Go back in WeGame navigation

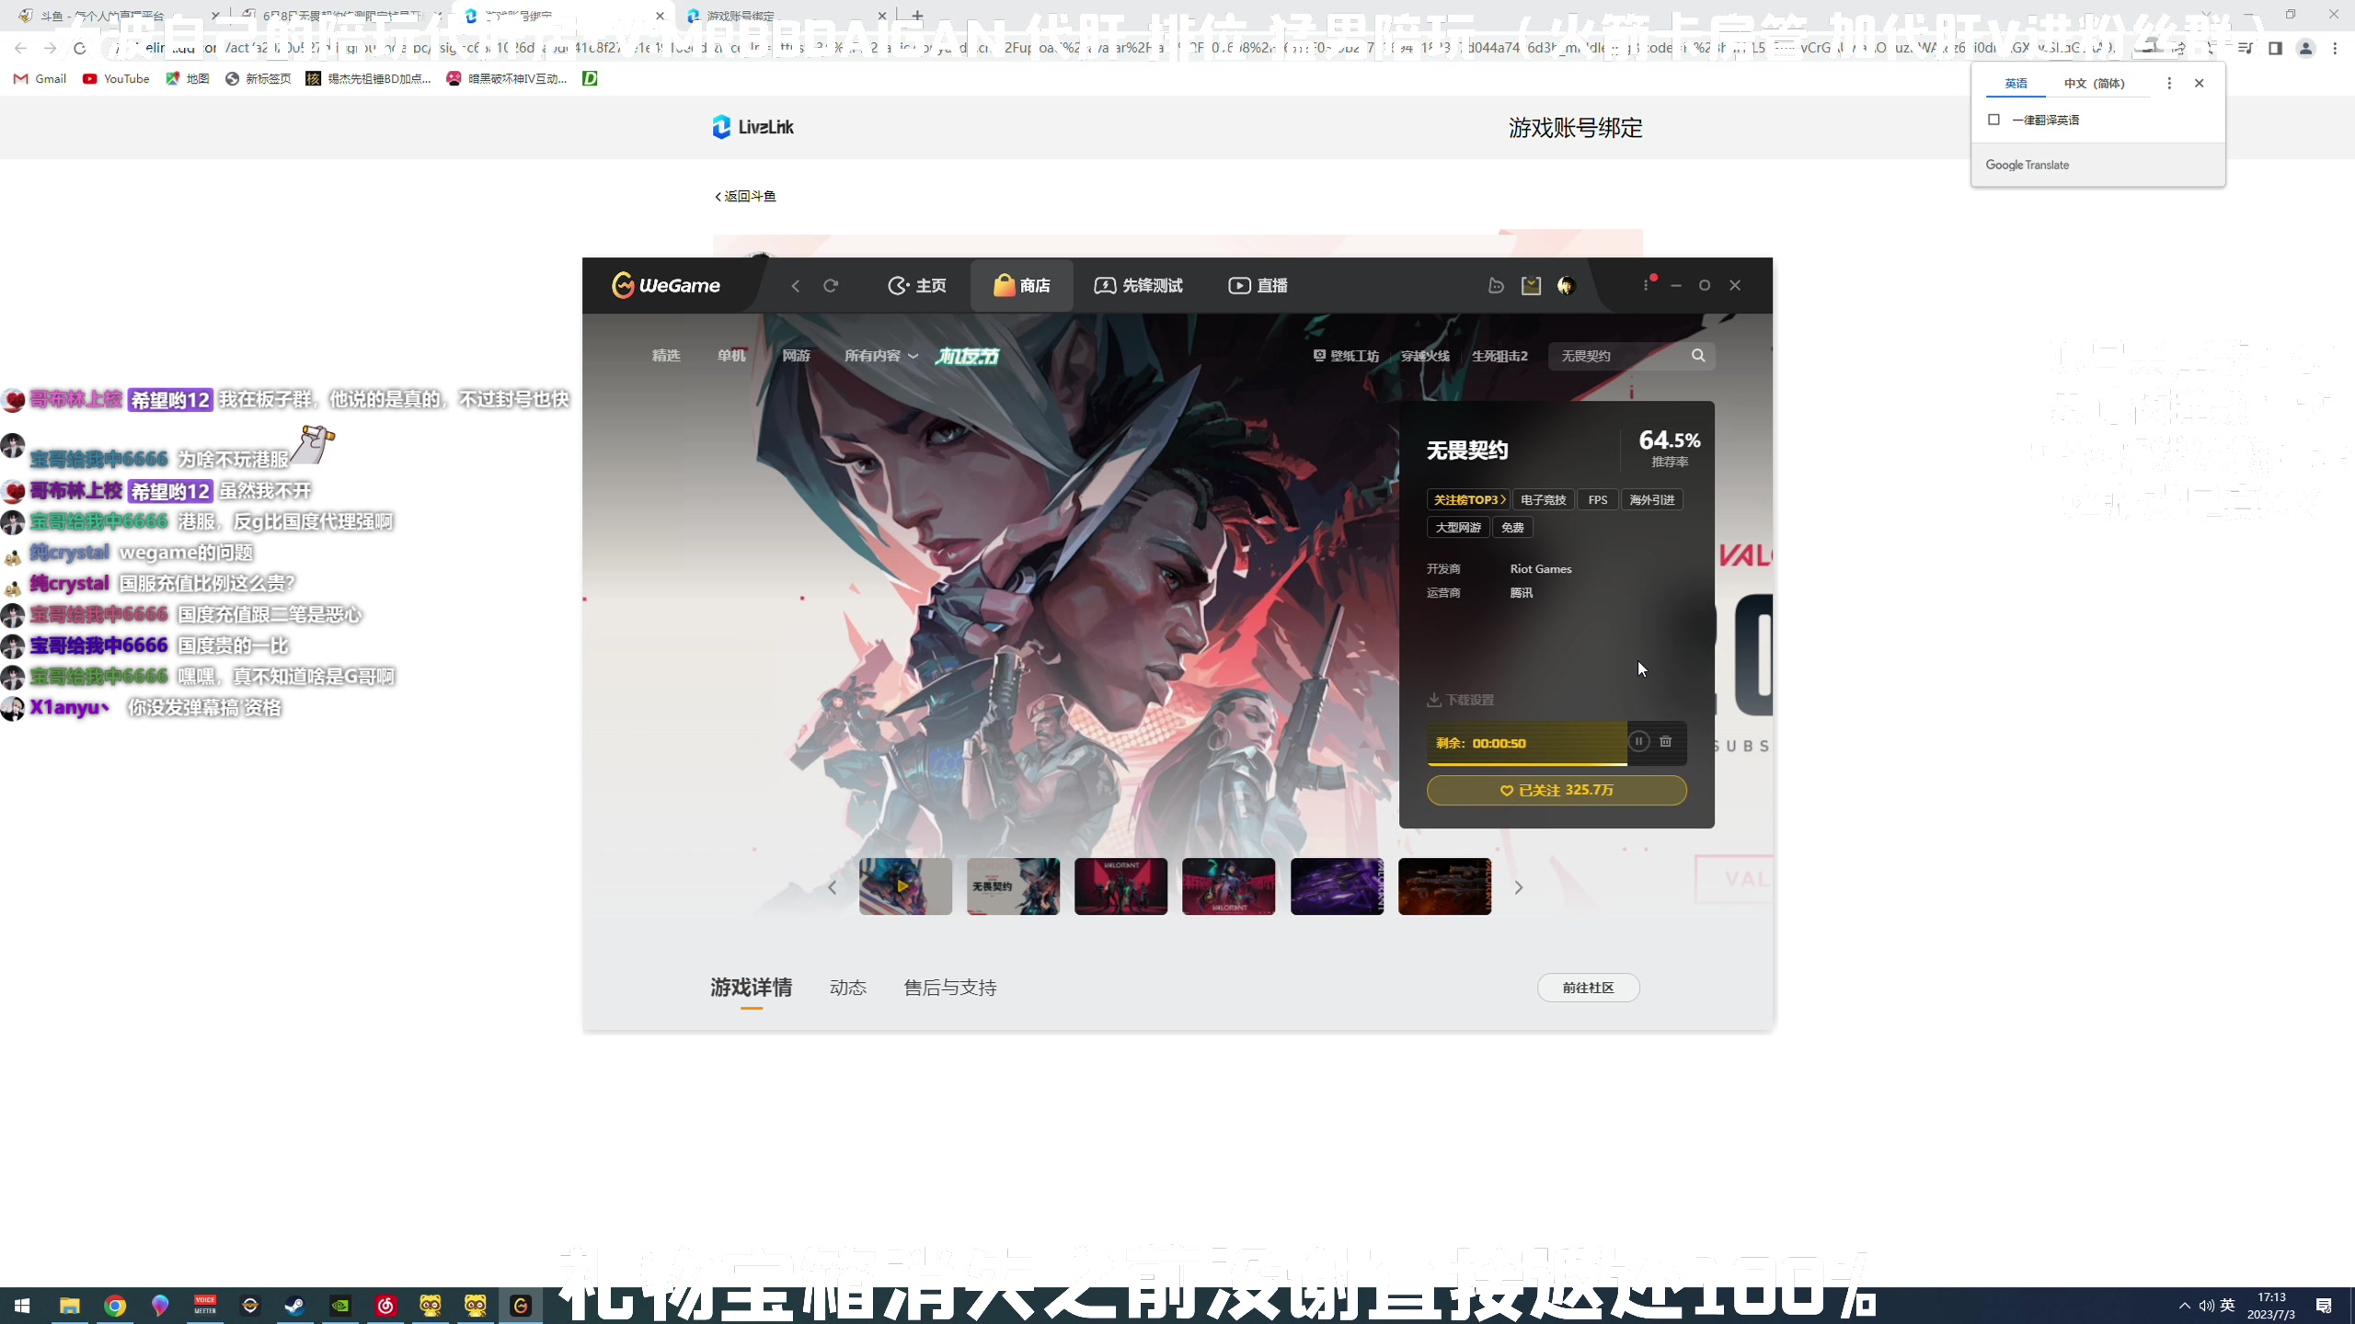click(796, 286)
